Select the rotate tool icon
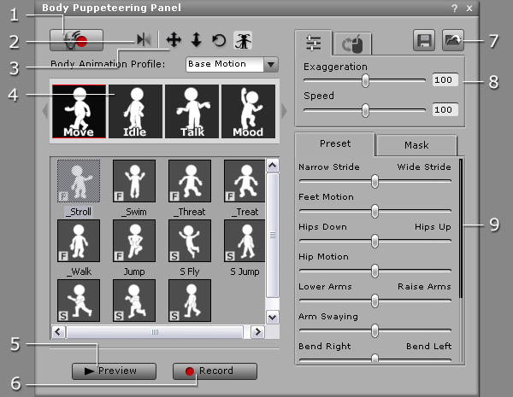 point(219,40)
